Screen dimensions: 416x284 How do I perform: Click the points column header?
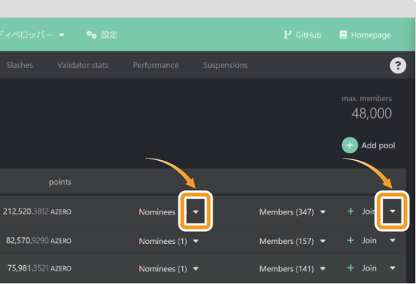coord(60,182)
